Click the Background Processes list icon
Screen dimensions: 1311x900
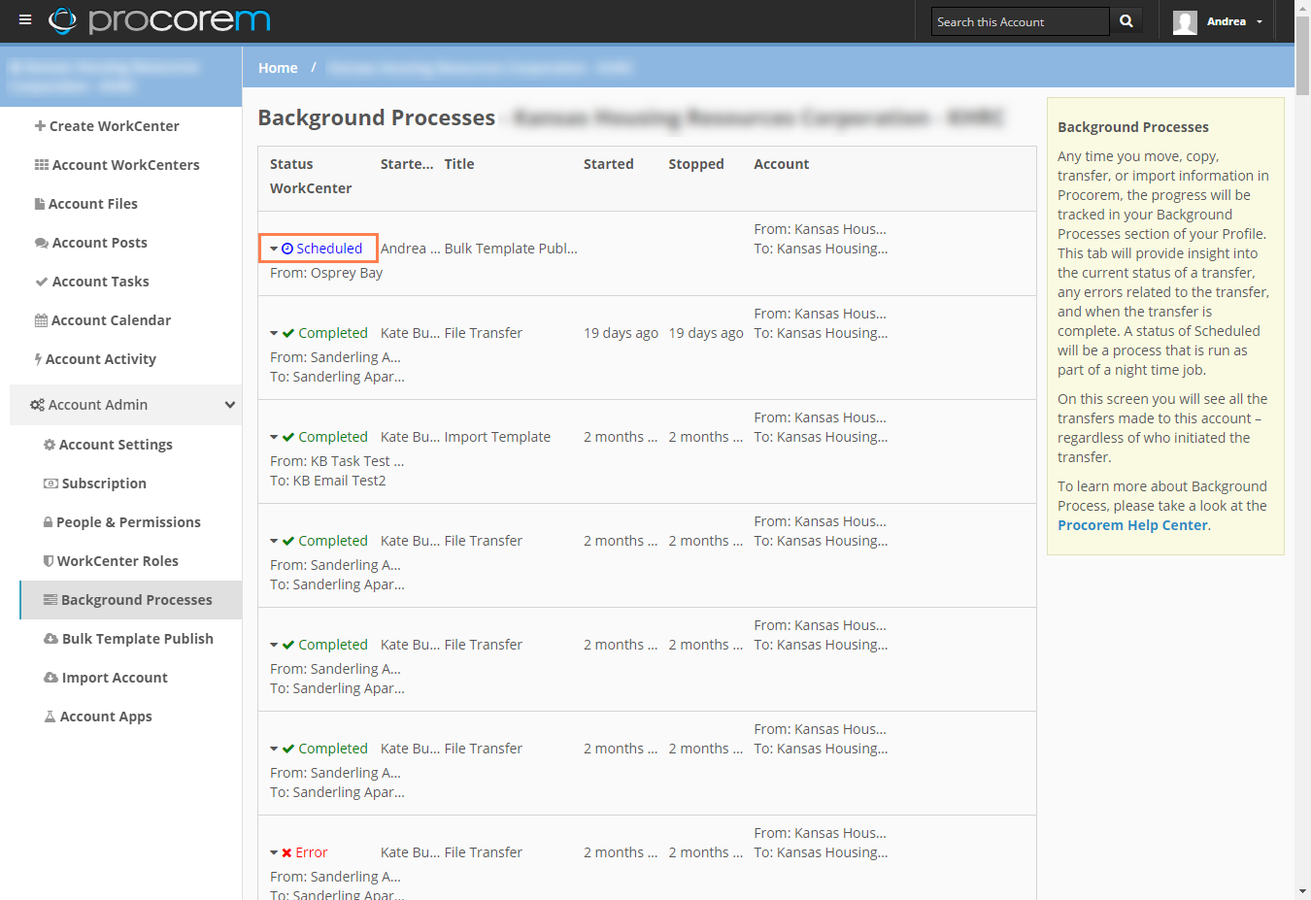(50, 600)
